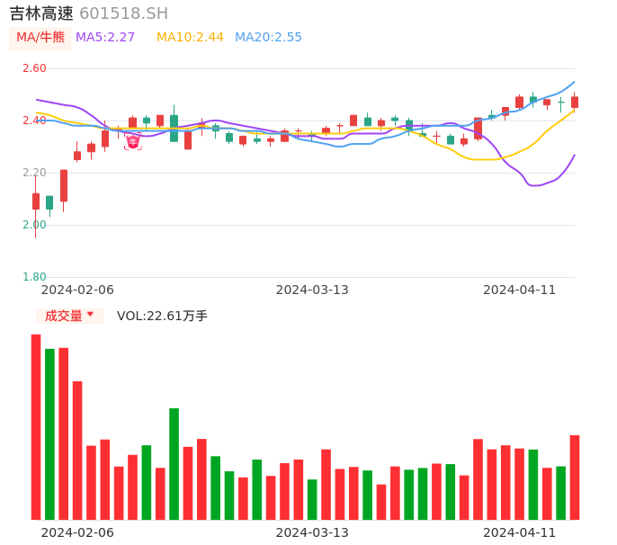Screen dimensions: 617x545
Task: Click the 2024-03-13 date under volume chart
Action: pyautogui.click(x=312, y=532)
